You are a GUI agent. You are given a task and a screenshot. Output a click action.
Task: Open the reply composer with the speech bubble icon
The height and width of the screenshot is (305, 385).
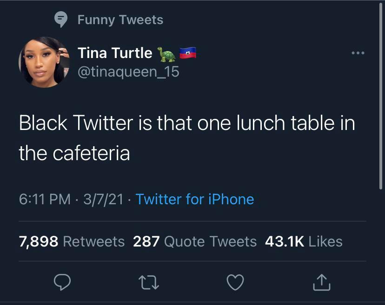tap(63, 282)
